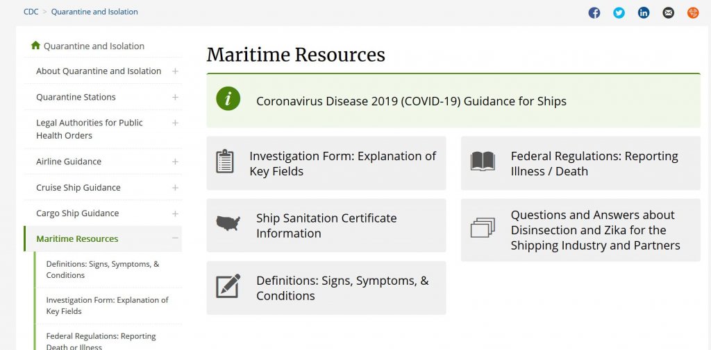Share page on Facebook icon
Image resolution: width=711 pixels, height=350 pixels.
click(594, 12)
